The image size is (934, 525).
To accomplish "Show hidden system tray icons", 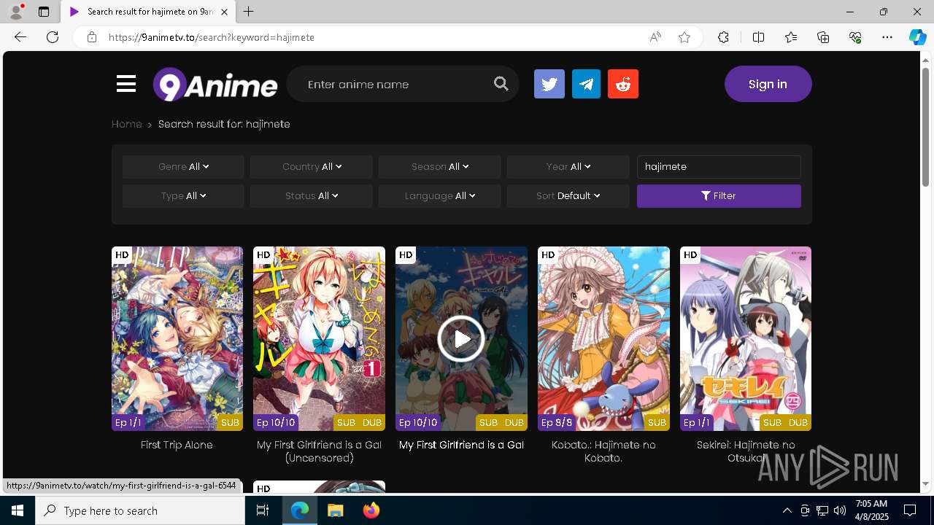I will pyautogui.click(x=787, y=510).
